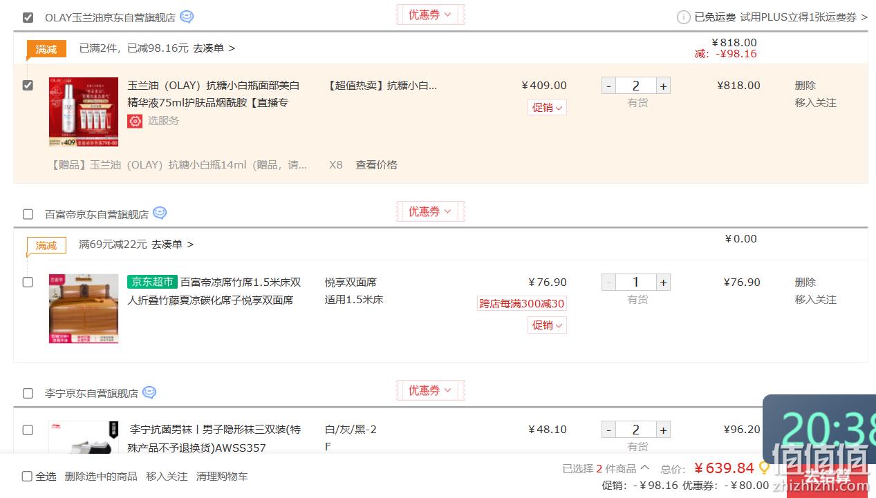Viewport: 876px width, 498px height.
Task: Click the OLAY 赠品 抗糖小白瓶14ml text
Action: click(x=179, y=165)
